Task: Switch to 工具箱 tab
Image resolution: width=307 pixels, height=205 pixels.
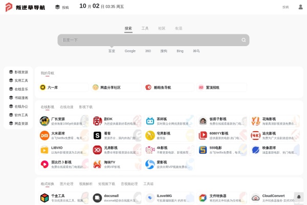Action: (x=148, y=184)
